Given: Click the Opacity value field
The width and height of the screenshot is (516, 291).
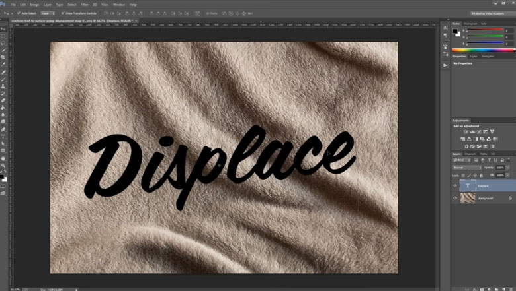Looking at the screenshot, I should coord(500,168).
